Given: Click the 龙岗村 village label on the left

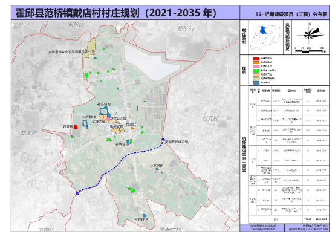Looking at the screenshot, I should pyautogui.click(x=29, y=133).
